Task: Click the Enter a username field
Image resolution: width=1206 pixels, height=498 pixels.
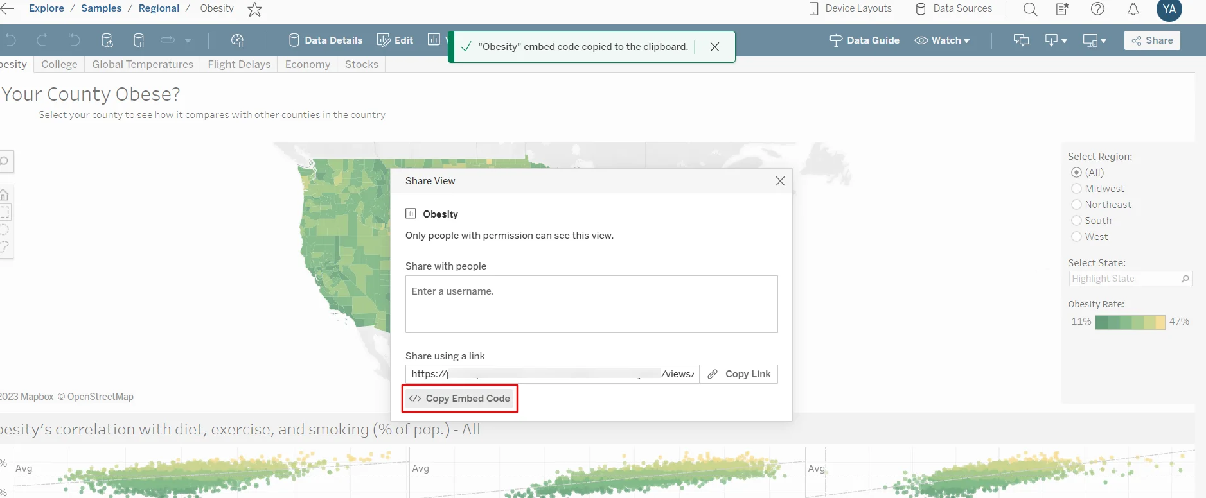Action: 592,304
